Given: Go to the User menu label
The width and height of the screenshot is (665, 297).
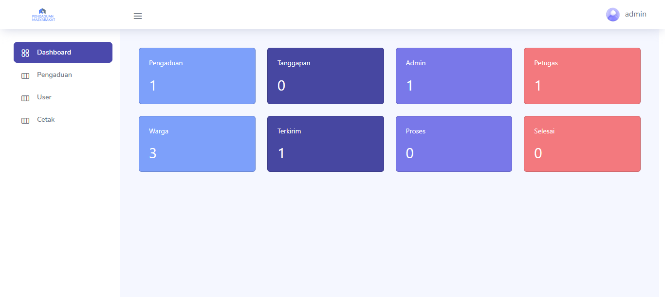Looking at the screenshot, I should (x=44, y=97).
